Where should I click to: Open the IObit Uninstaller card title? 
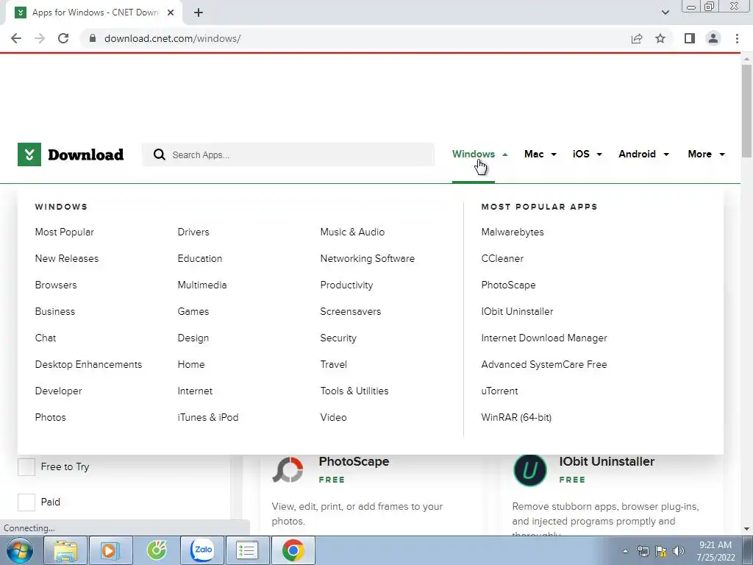click(x=607, y=462)
